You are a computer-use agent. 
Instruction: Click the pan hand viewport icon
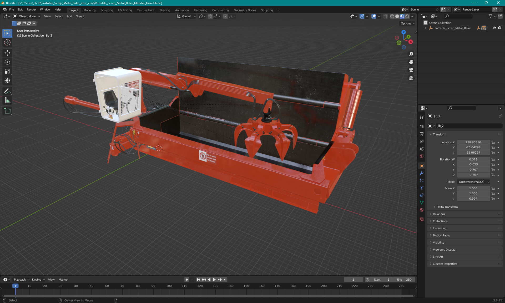(411, 62)
